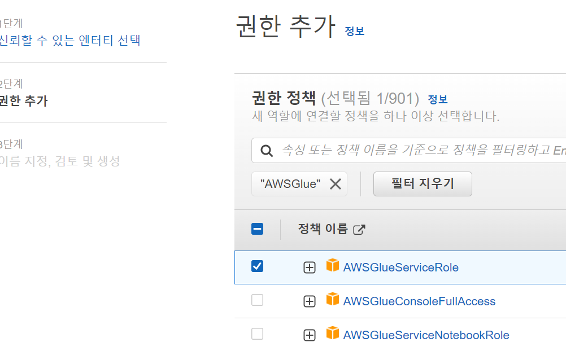Image resolution: width=566 pixels, height=351 pixels.
Task: Go to step 신뢰할 수 있는 엔터티 선택
Action: (69, 40)
